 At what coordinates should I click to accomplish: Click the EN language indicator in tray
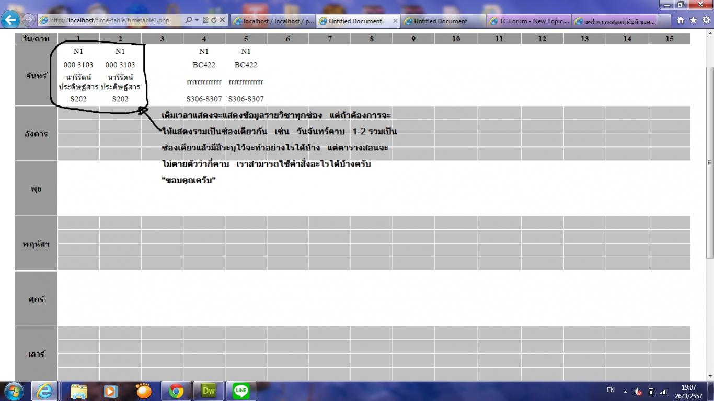coord(611,390)
